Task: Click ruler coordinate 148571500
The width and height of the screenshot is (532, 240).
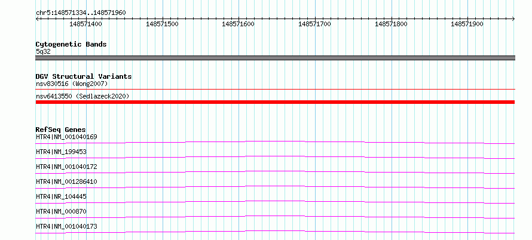Action: 162,24
